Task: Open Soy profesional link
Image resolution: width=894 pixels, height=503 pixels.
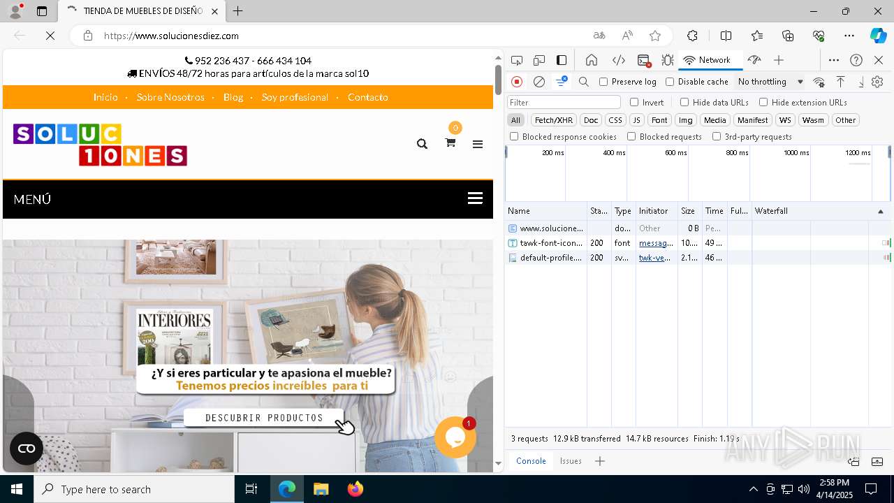Action: (295, 97)
